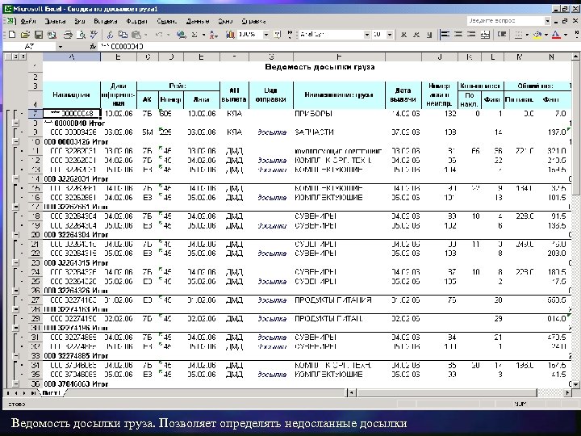The image size is (581, 436).
Task: Create a new workbook with the New icon
Action: pyautogui.click(x=12, y=35)
